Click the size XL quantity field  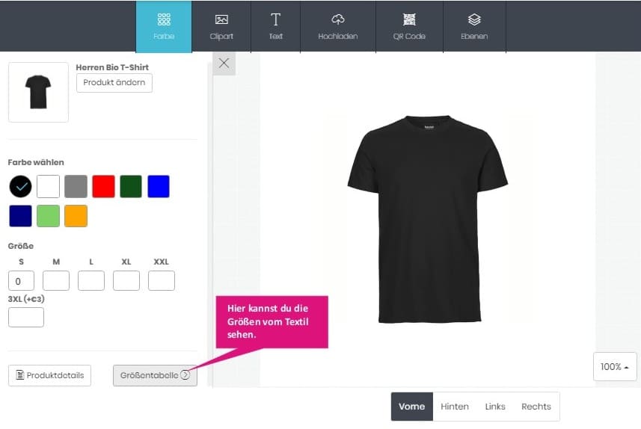pyautogui.click(x=126, y=280)
